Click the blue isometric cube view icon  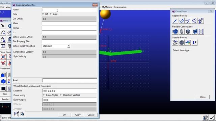pyautogui.click(x=3, y=81)
